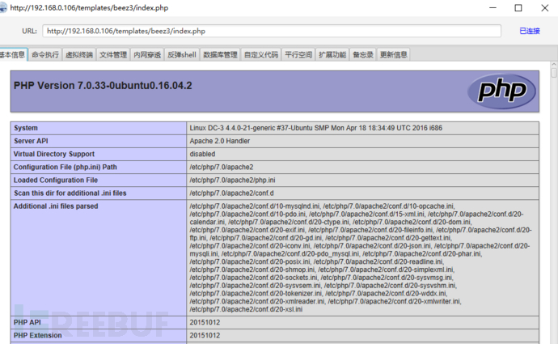
Task: Open the 扩展功能 tab
Action: pos(332,54)
